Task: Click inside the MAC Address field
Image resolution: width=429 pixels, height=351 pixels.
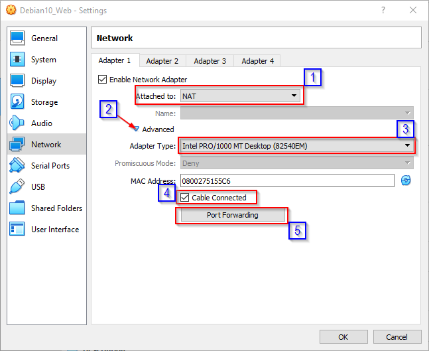Action: point(286,180)
